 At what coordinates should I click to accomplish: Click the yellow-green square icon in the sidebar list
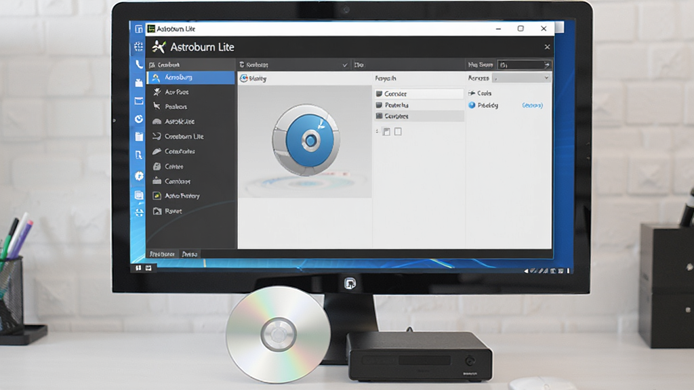pyautogui.click(x=157, y=196)
